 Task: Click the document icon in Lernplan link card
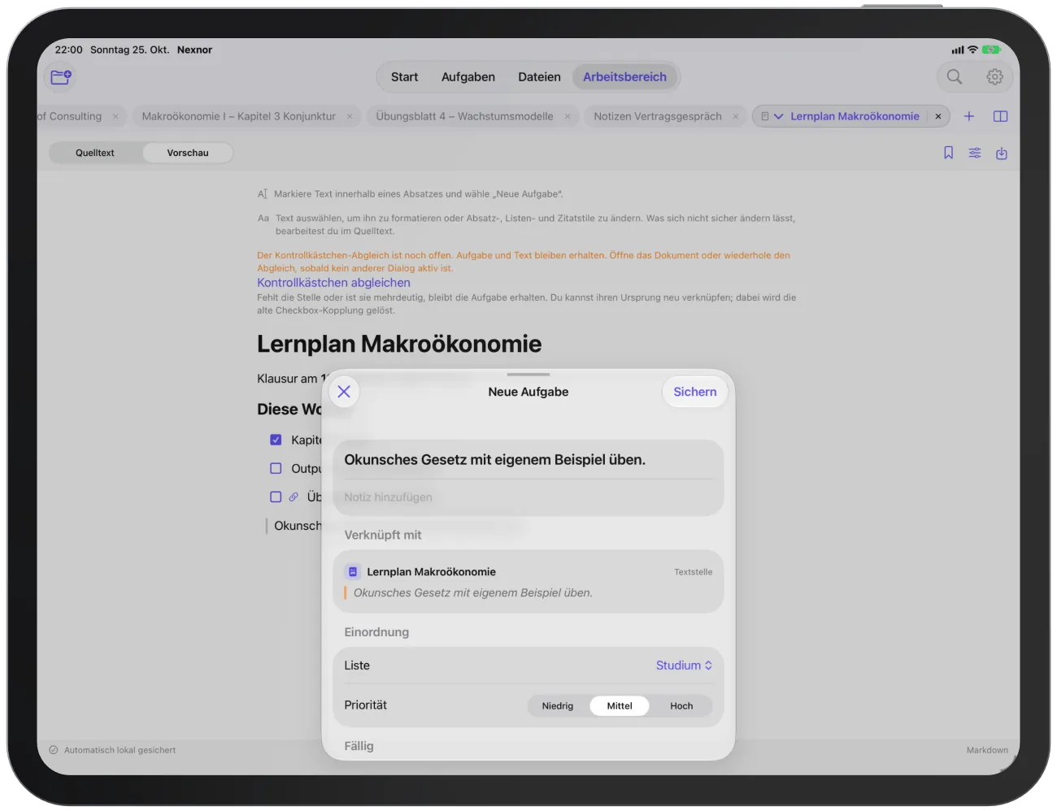coord(353,572)
